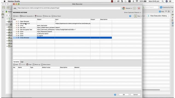Open help icon next to Run button
175x98 pixels.
point(130,16)
